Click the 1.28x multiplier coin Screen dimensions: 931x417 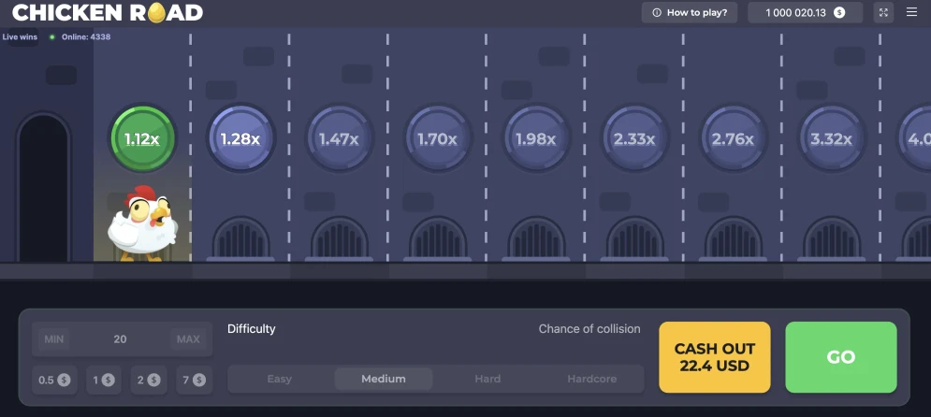point(240,138)
